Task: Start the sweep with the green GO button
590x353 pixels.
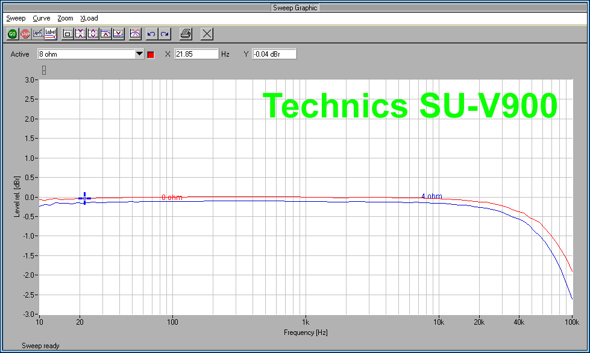Action: [x=13, y=34]
